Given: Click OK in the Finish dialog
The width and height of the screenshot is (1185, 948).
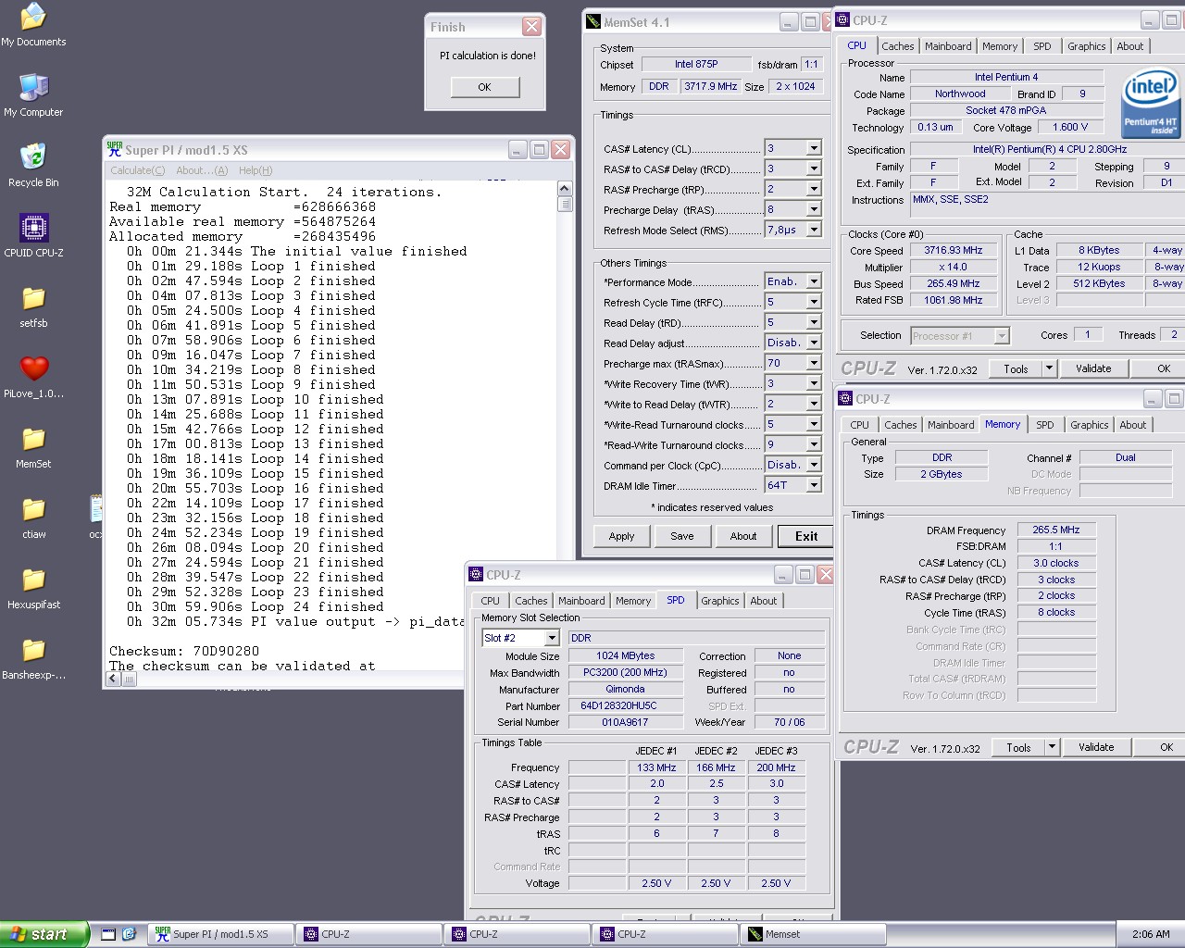Looking at the screenshot, I should [484, 87].
